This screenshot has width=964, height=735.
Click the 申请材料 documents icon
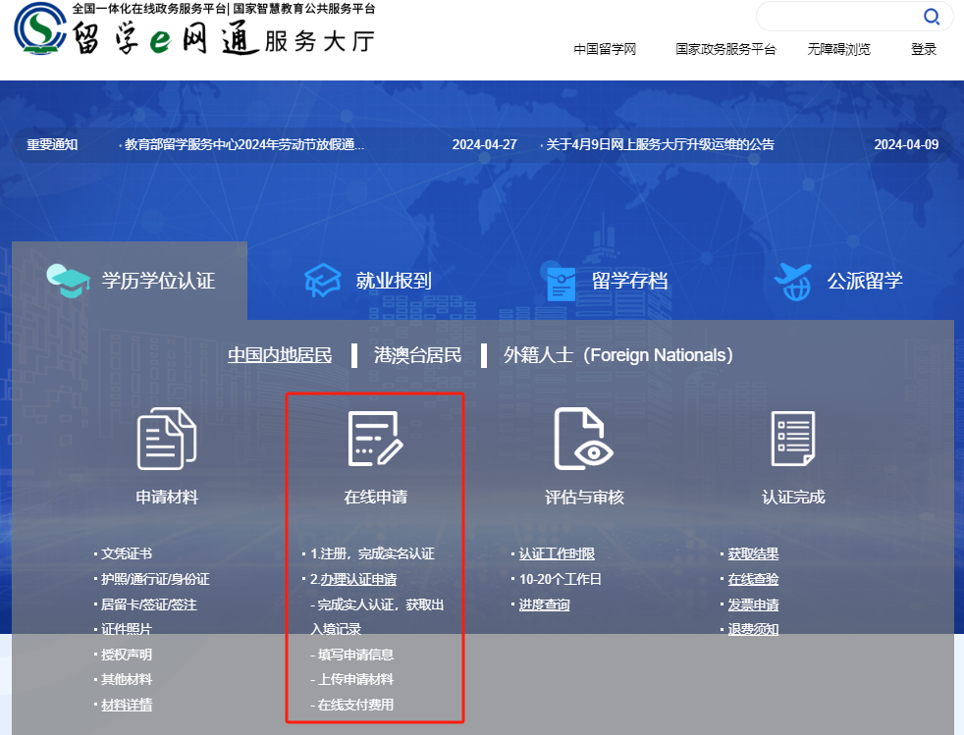166,438
